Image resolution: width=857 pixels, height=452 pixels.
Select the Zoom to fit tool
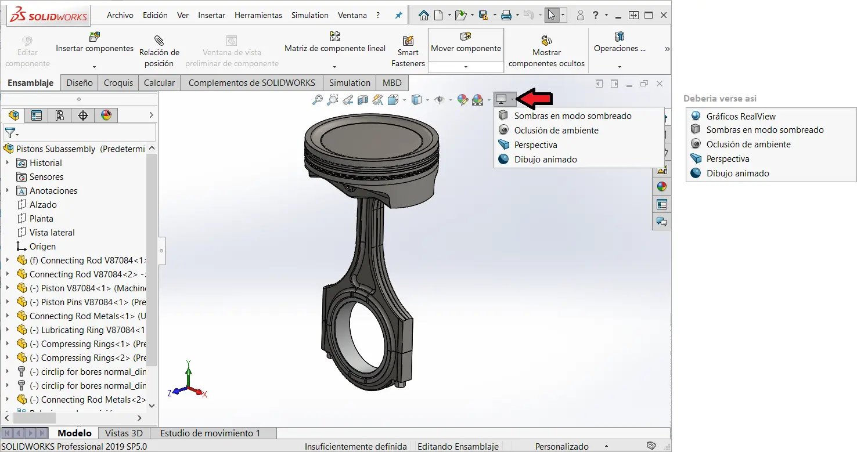pos(316,99)
